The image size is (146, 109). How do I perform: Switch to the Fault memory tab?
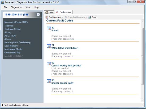click(x=64, y=12)
